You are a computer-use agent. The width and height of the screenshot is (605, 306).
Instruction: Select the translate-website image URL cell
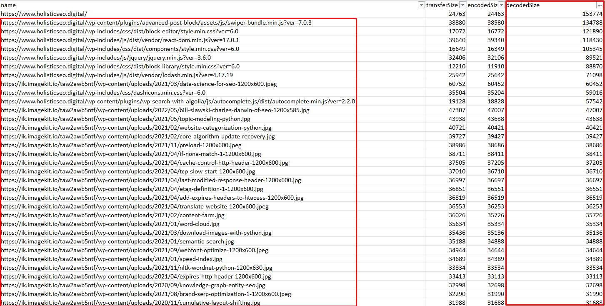212,206
